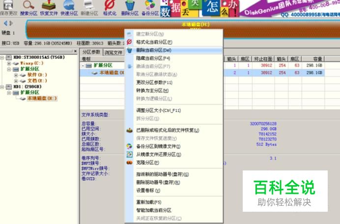This screenshot has height=224, width=340.
Task: Choose 已删除或格式化后的文件恢复 menu entry
Action: [174, 130]
